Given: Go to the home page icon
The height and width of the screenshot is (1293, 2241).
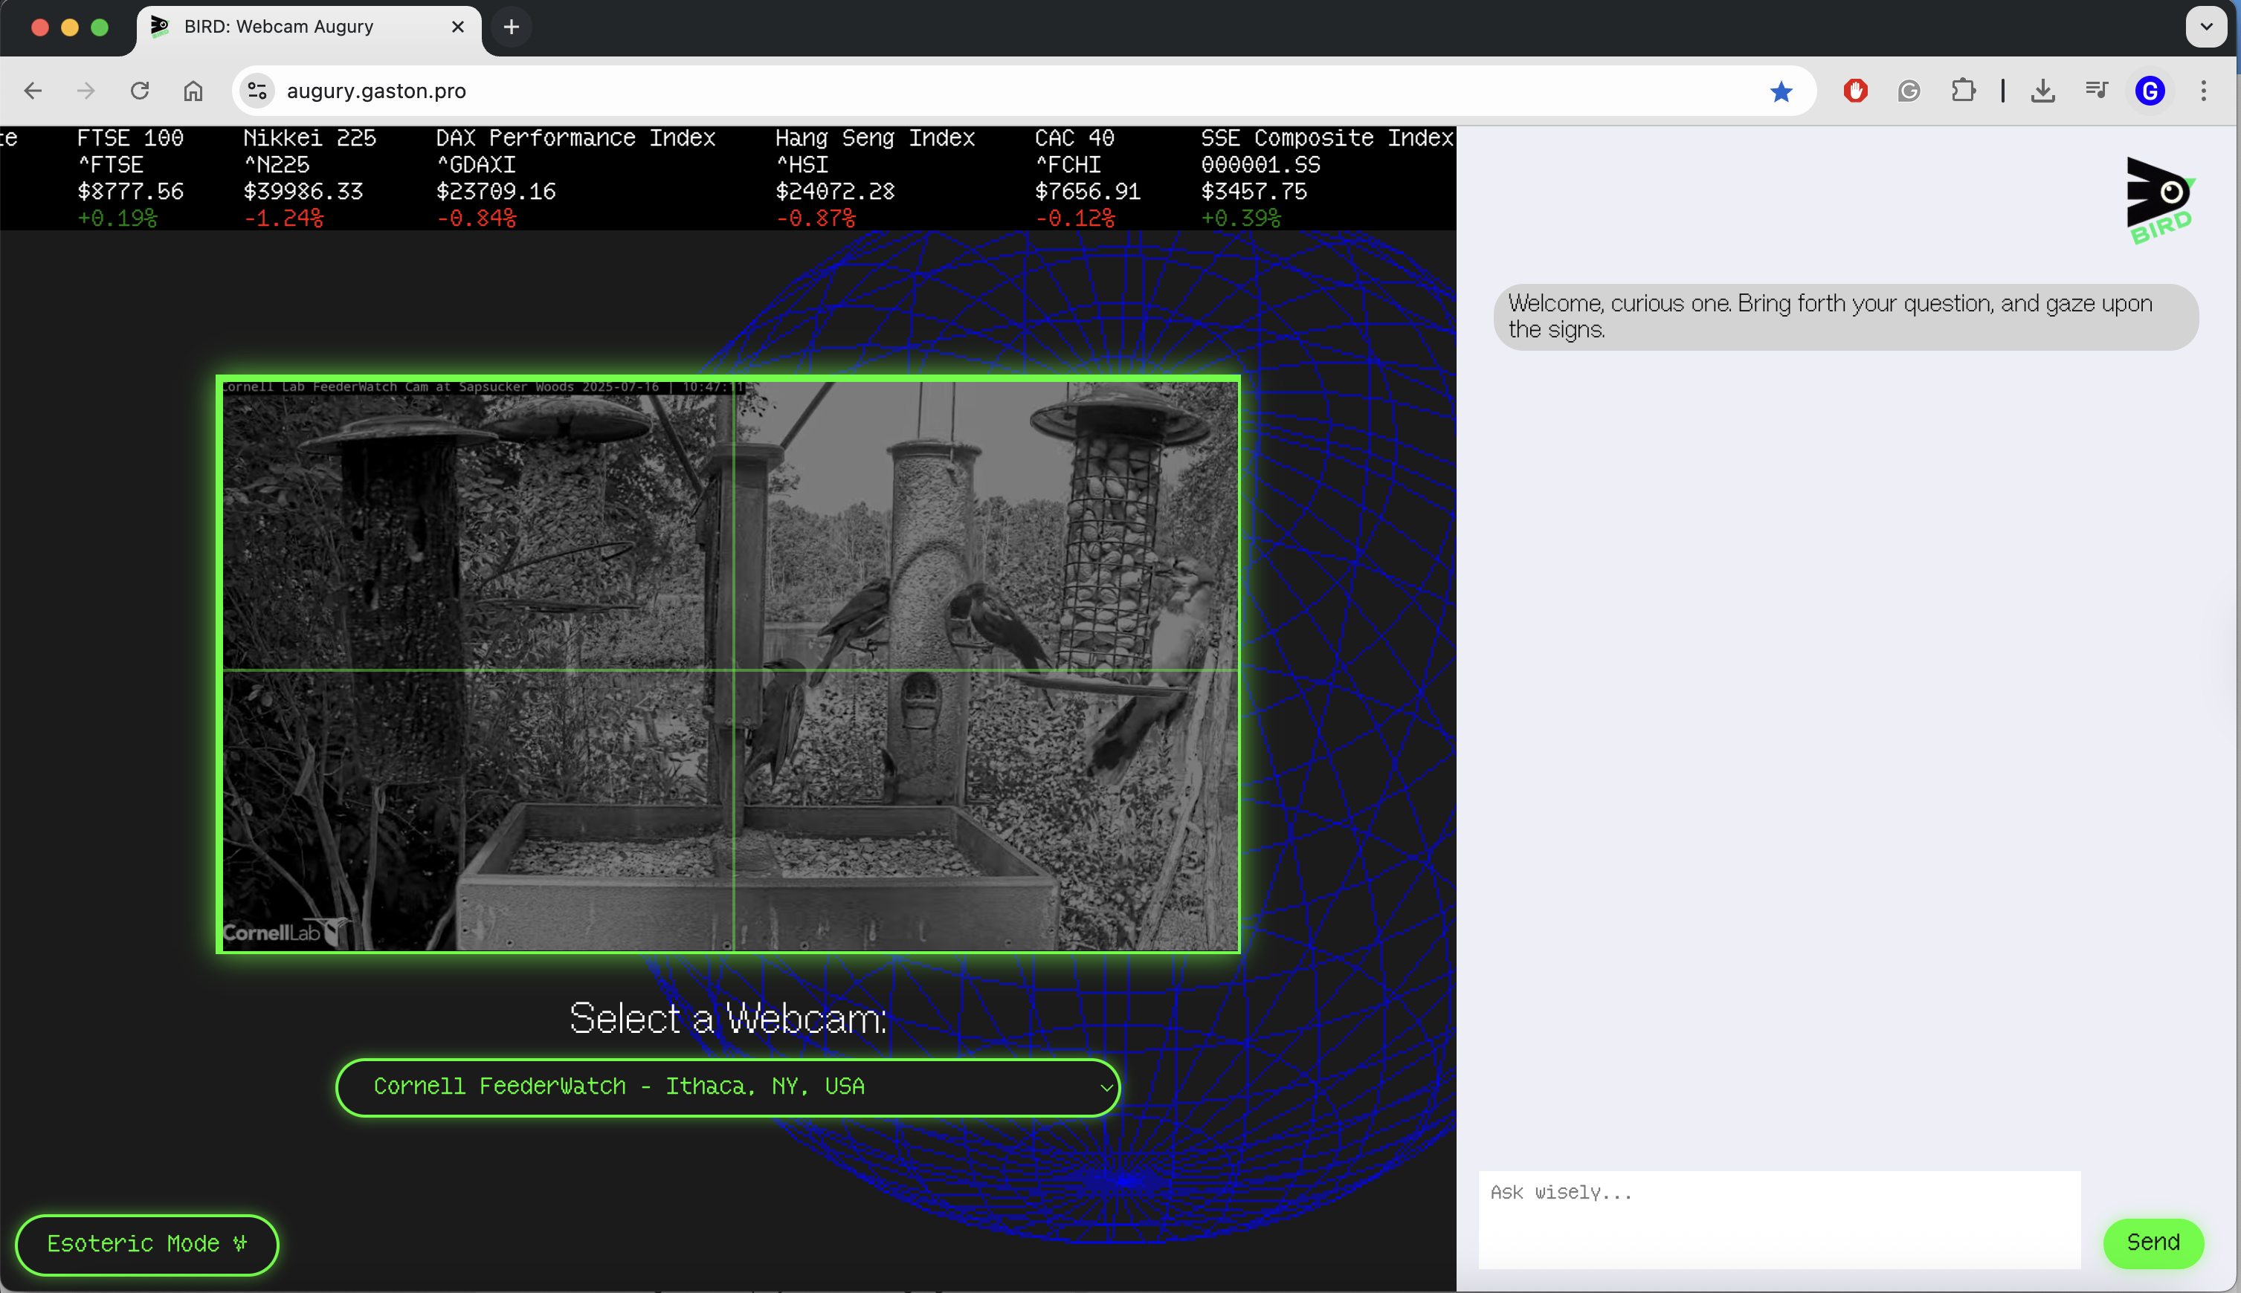Looking at the screenshot, I should 193,91.
